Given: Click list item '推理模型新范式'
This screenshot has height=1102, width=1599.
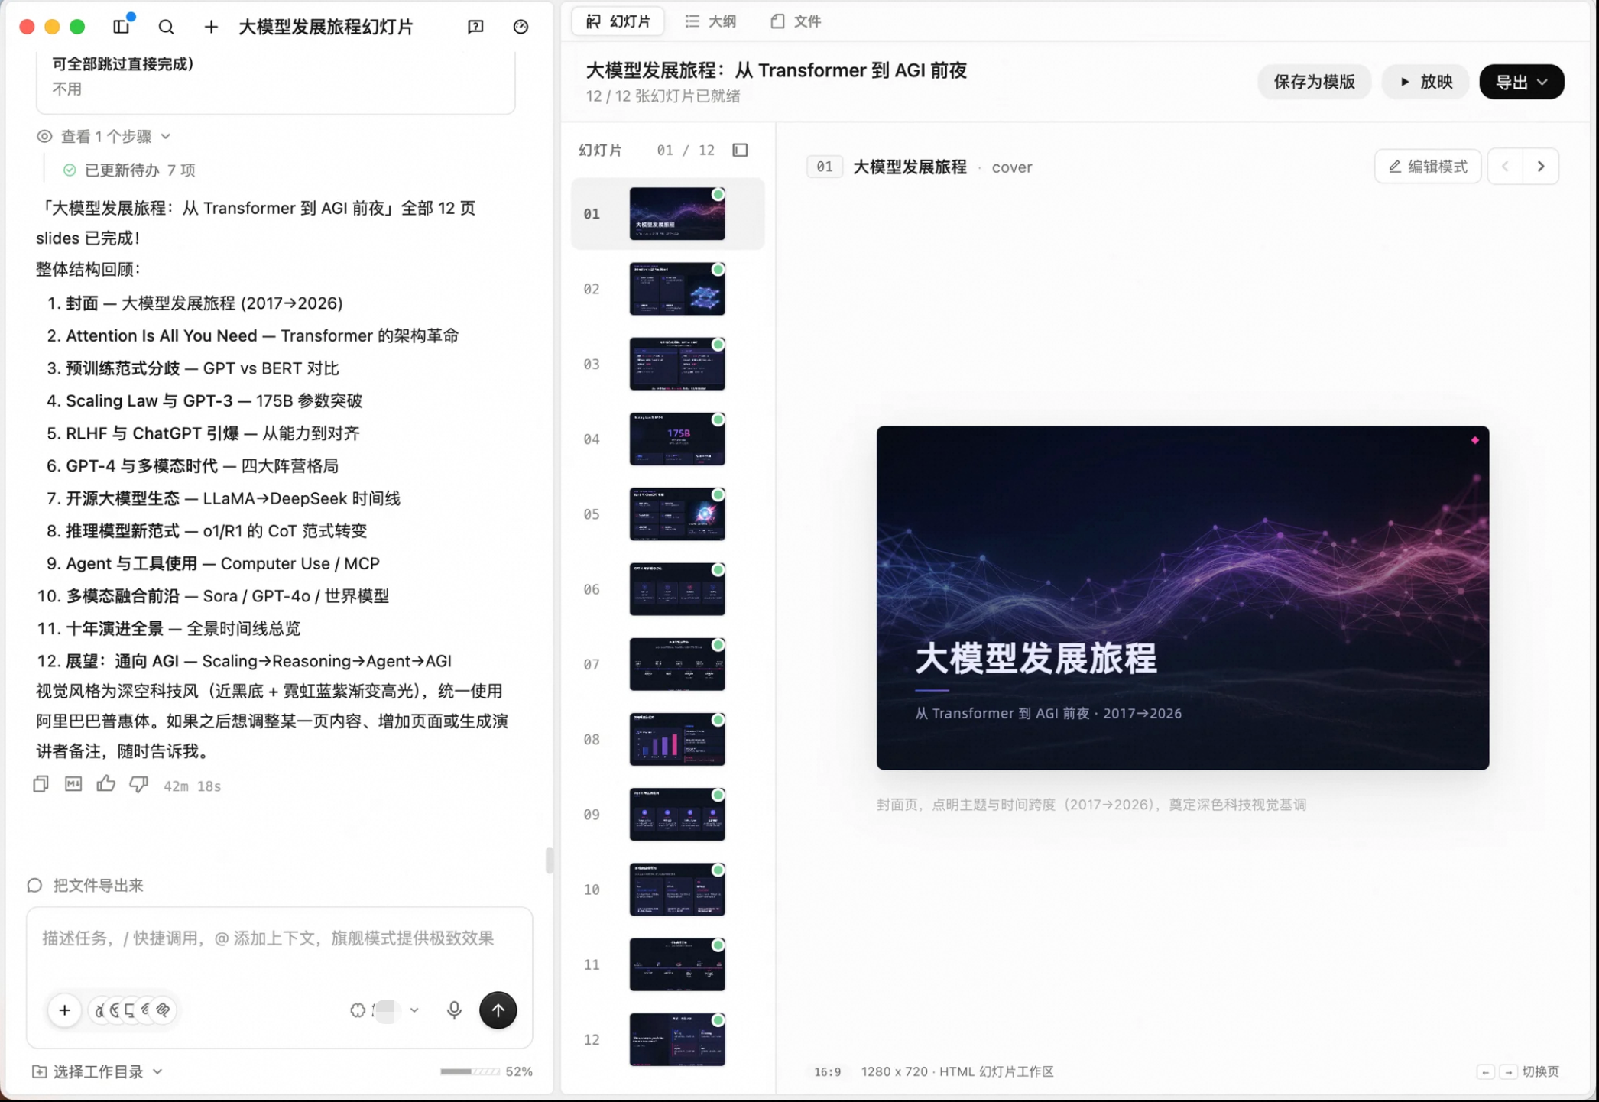Looking at the screenshot, I should [x=122, y=531].
